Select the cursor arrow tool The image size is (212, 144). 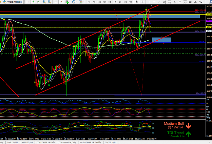[137, 2]
